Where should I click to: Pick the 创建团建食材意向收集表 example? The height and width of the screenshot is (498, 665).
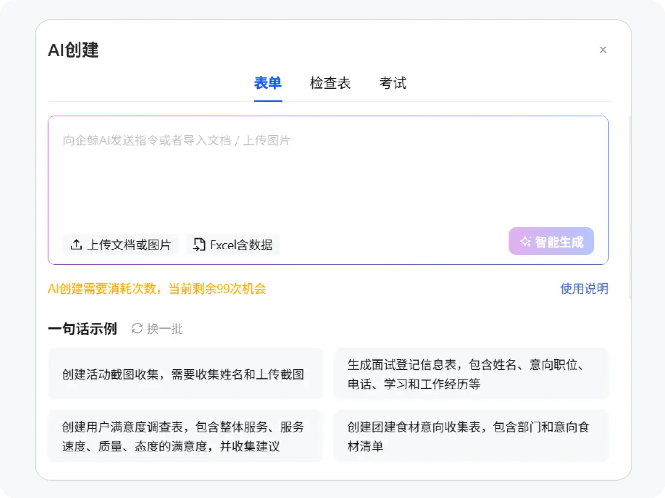point(471,436)
